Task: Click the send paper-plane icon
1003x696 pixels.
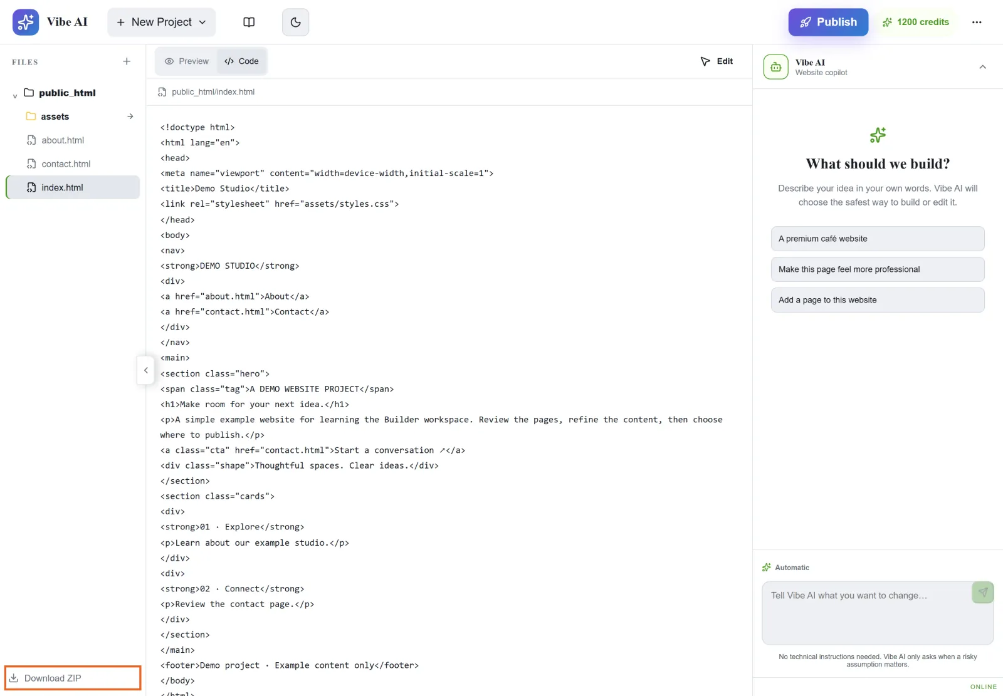Action: tap(982, 593)
